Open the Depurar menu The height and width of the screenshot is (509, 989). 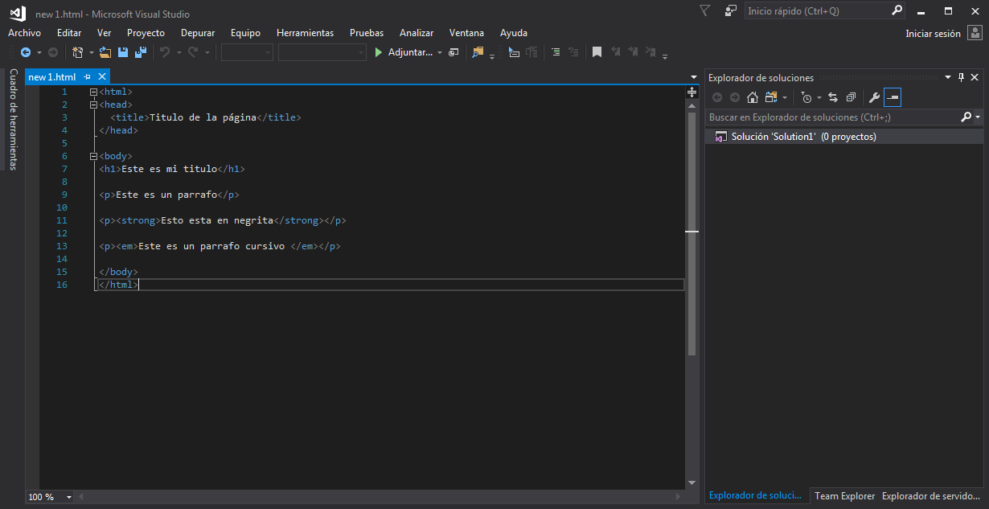[x=197, y=33]
